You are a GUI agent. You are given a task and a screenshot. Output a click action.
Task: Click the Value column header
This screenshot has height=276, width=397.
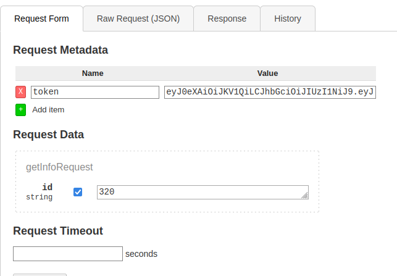[267, 73]
